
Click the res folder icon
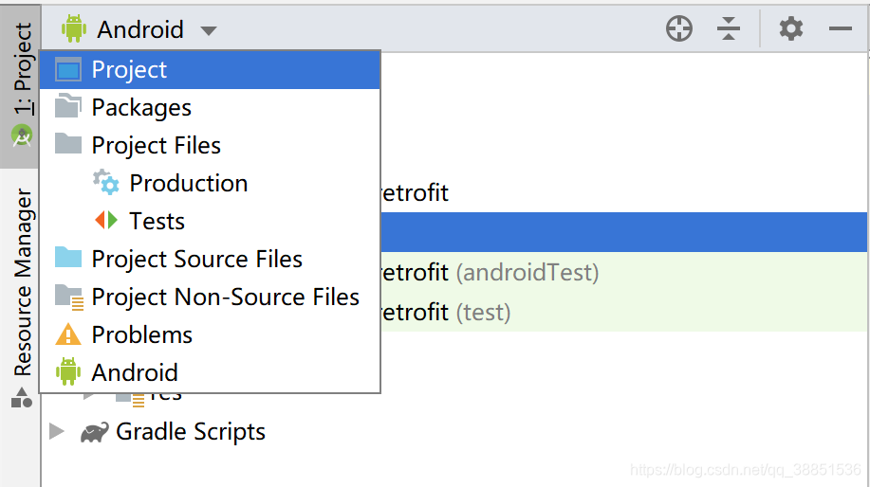coord(131,399)
